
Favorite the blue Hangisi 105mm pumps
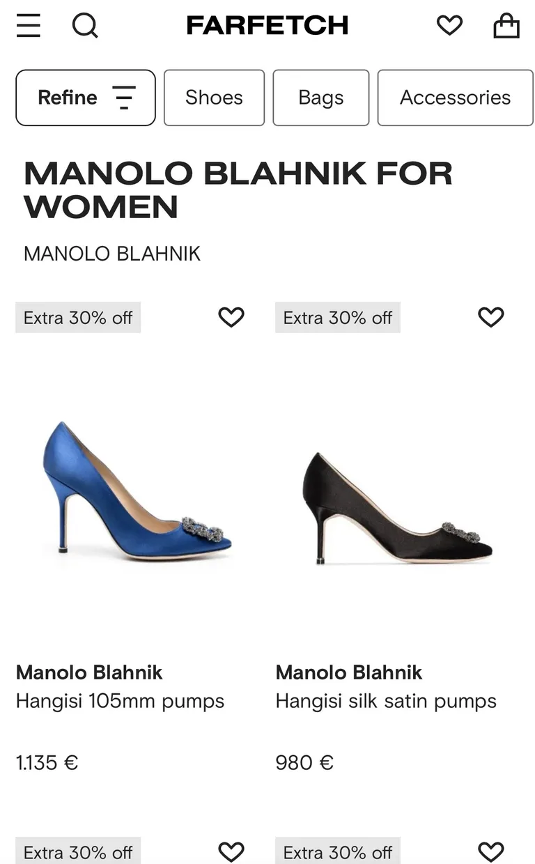(231, 317)
